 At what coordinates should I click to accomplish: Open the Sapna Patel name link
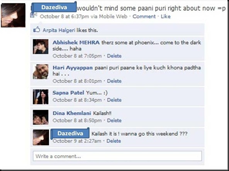(x=68, y=93)
